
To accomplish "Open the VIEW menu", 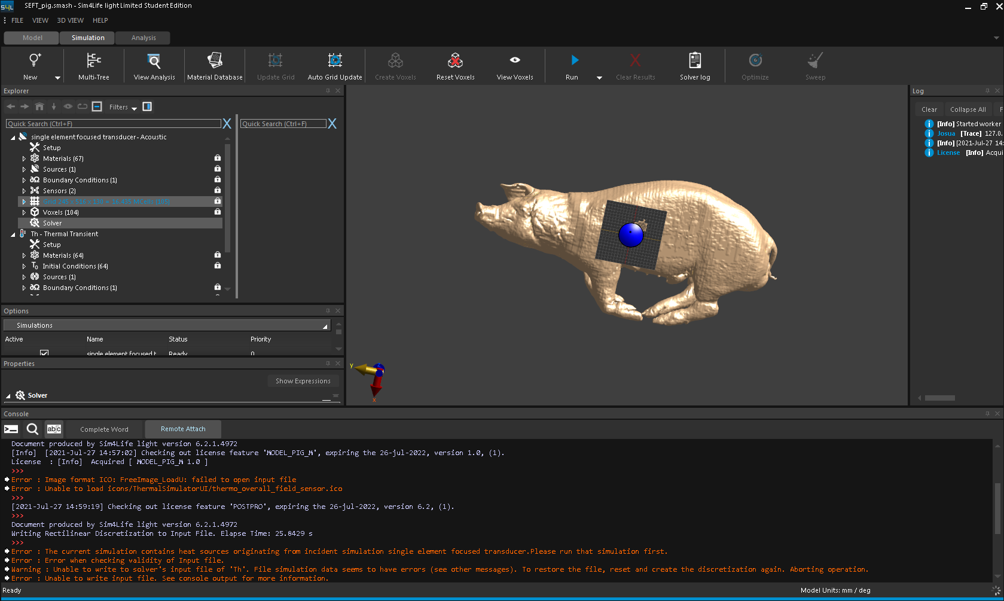I will pyautogui.click(x=40, y=20).
